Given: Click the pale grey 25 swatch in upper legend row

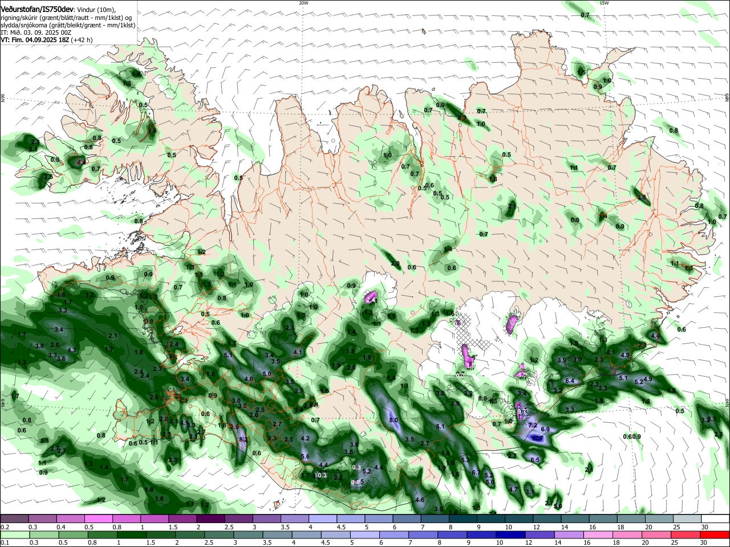Looking at the screenshot, I should click(x=686, y=519).
